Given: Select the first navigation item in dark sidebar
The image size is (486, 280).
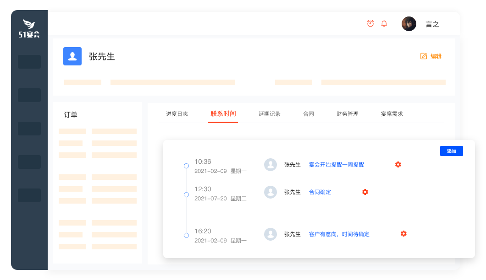Looking at the screenshot, I should (29, 61).
